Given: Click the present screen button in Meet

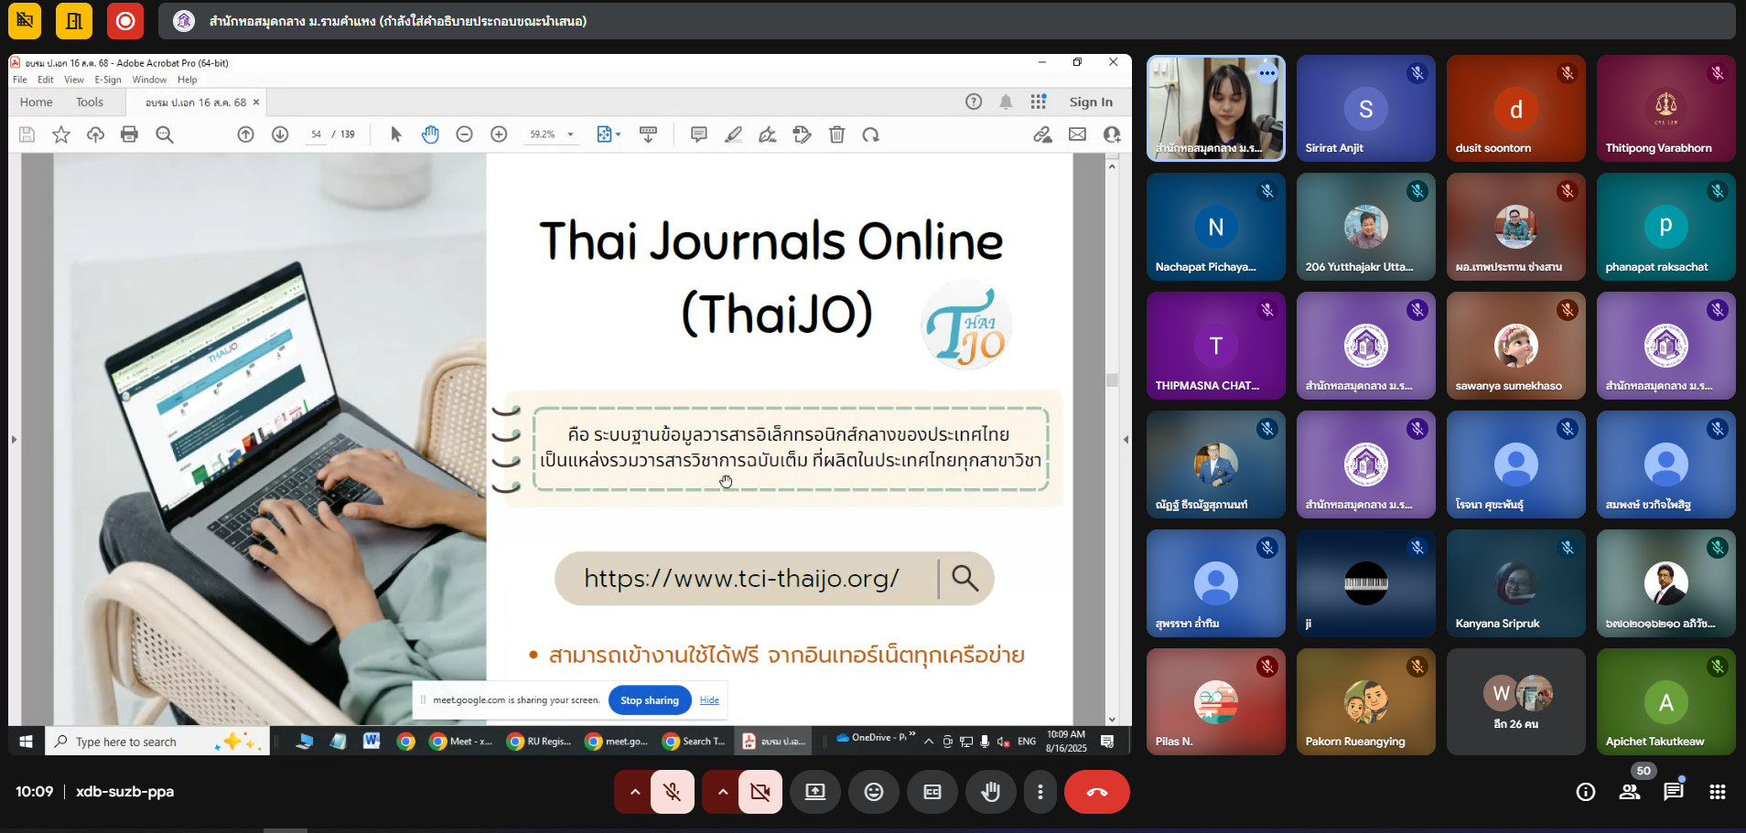Looking at the screenshot, I should (x=815, y=792).
